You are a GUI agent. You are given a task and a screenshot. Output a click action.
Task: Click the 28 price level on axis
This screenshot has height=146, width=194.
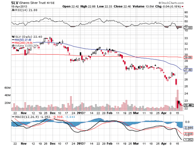186,67
